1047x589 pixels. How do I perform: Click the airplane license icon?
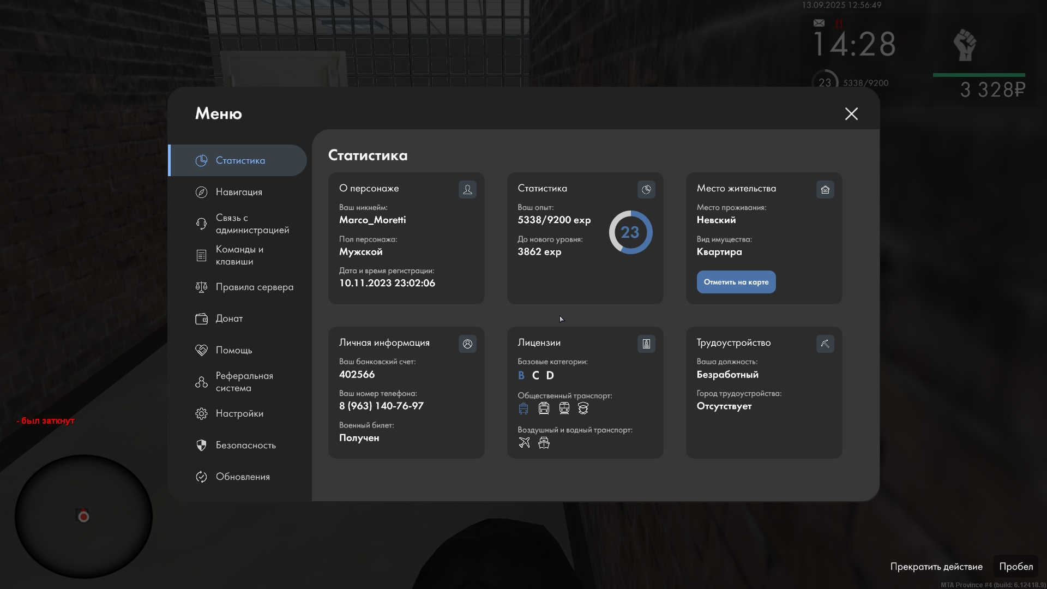pyautogui.click(x=524, y=442)
